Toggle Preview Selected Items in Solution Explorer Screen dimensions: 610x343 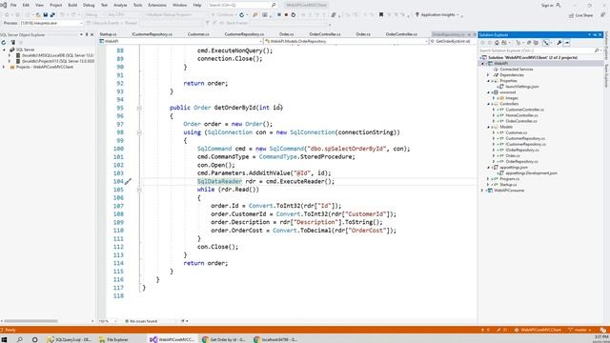point(566,43)
